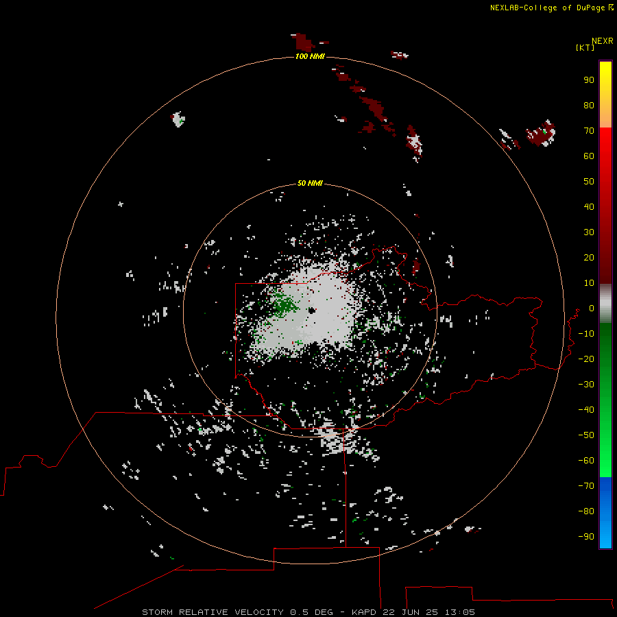Viewport: 617px width, 617px height.
Task: Click the STORM RELATIVE VELOCITY caption text
Action: 213,612
